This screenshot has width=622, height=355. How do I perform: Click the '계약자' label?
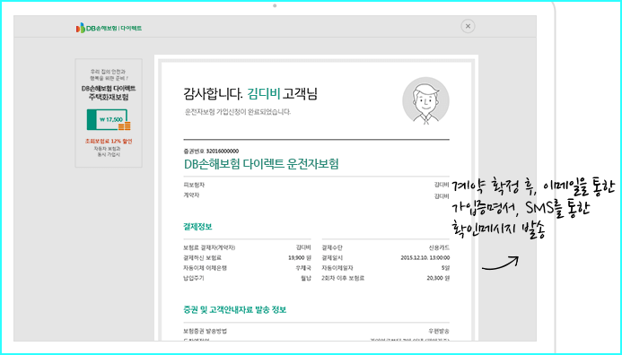[191, 195]
